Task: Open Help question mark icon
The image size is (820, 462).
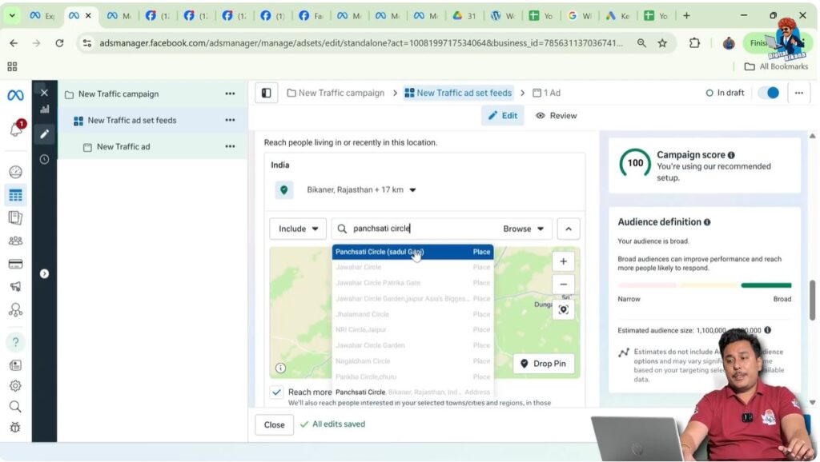Action: coord(16,342)
